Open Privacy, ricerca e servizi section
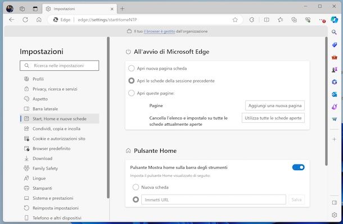This screenshot has height=224, width=343. point(60,89)
